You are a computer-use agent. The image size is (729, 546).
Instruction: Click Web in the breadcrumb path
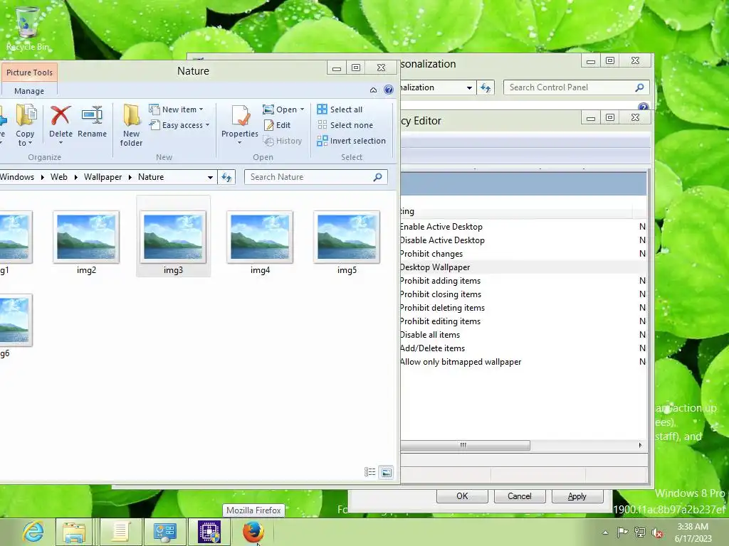(59, 177)
